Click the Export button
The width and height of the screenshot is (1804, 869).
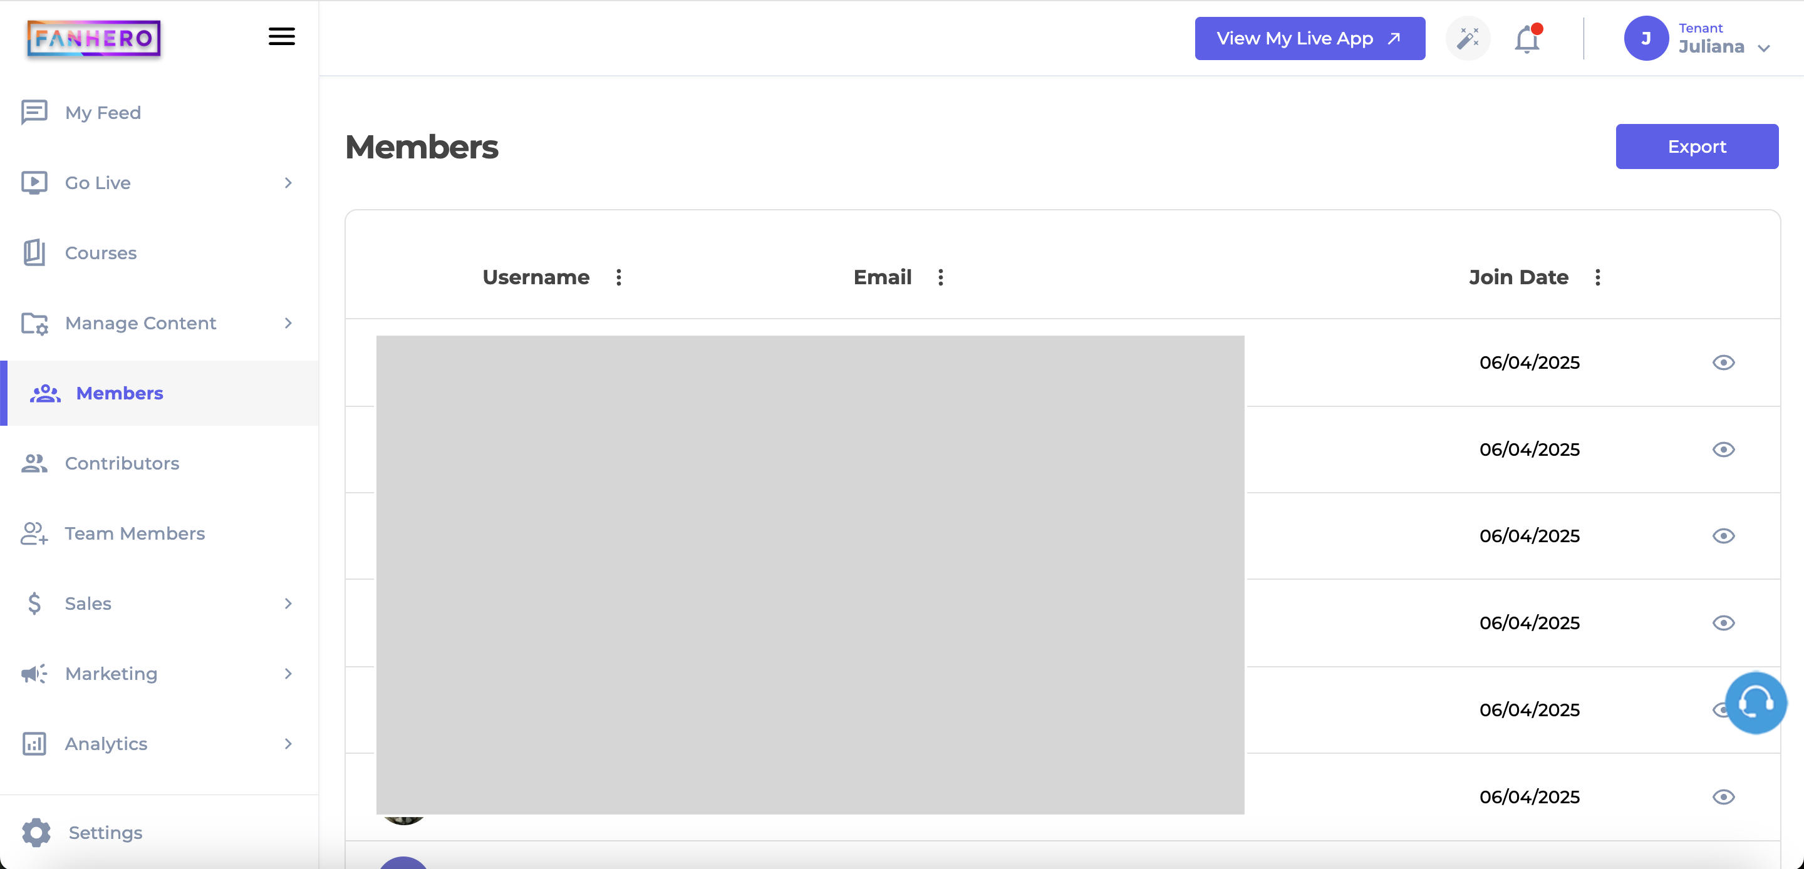click(x=1696, y=147)
